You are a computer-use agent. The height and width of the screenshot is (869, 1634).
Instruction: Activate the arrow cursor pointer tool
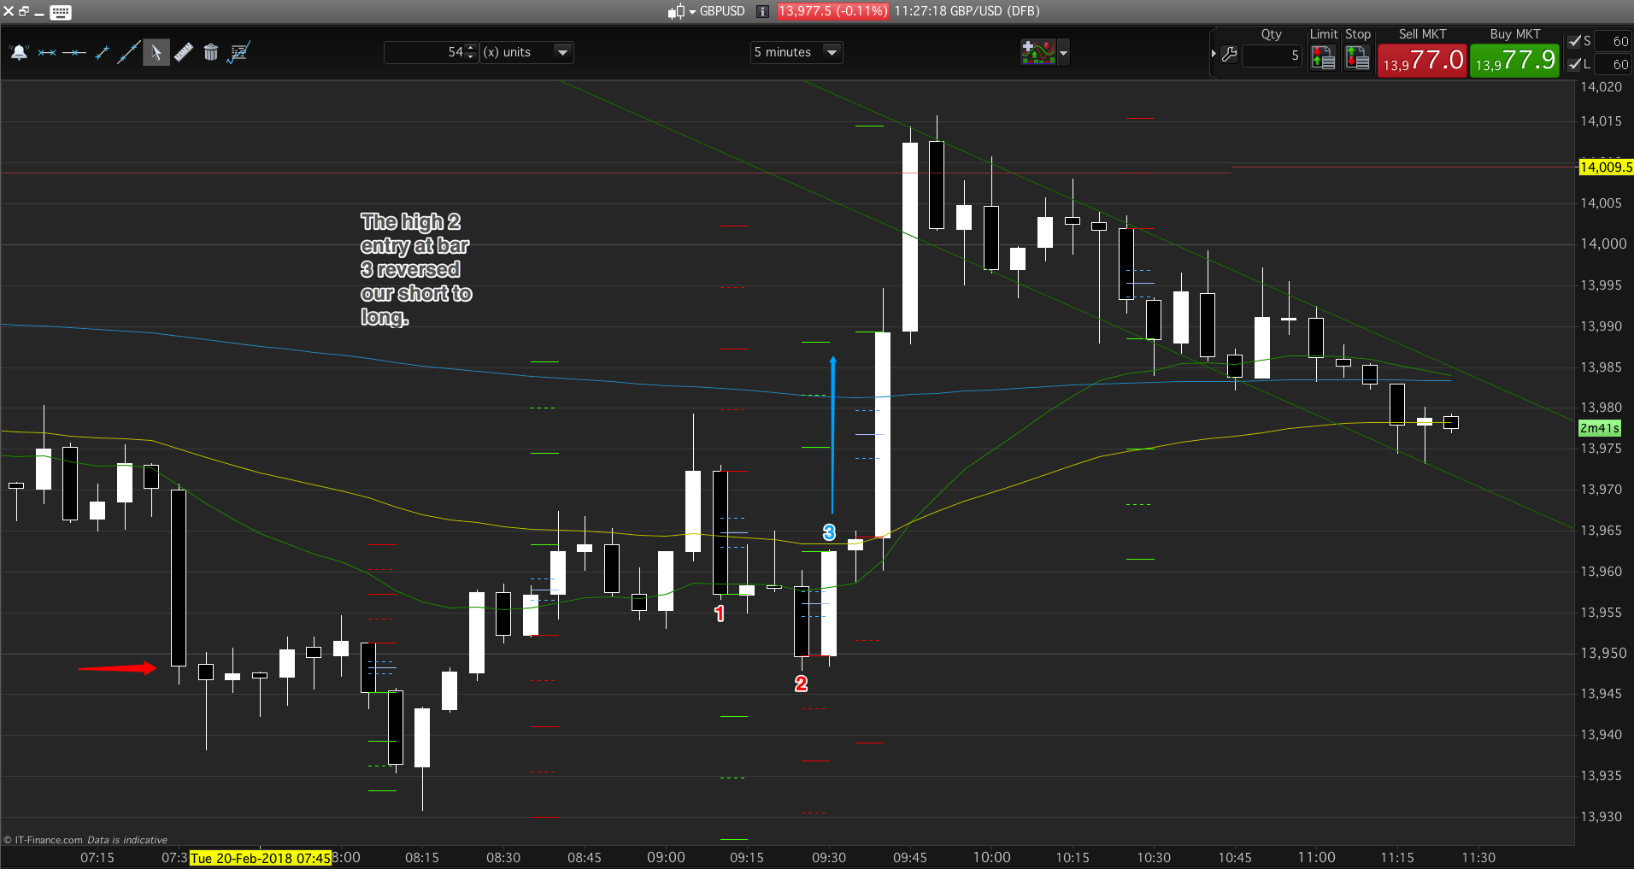(x=156, y=53)
